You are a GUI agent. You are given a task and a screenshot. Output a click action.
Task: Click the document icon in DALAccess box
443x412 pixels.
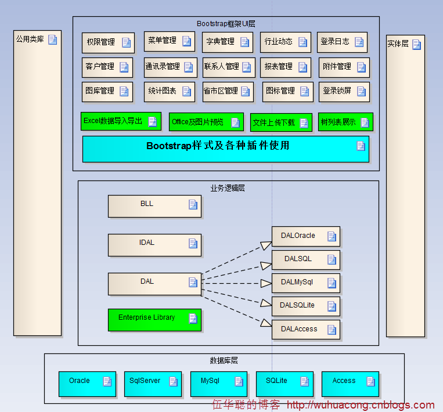point(332,330)
